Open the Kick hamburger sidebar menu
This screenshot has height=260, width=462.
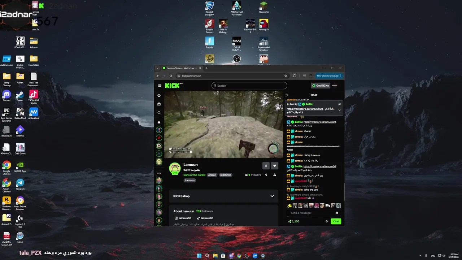tap(160, 86)
